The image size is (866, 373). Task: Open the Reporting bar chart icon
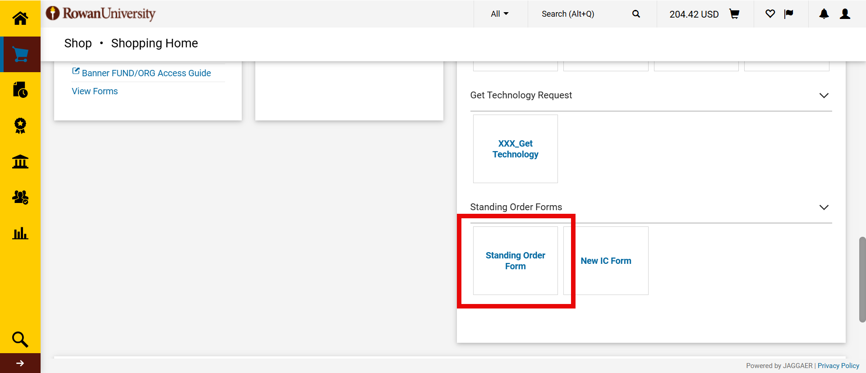coord(20,233)
